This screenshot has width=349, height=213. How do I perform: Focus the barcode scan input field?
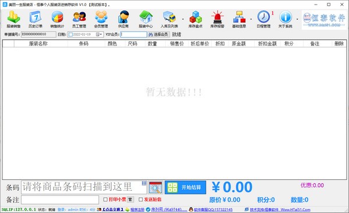(84, 187)
